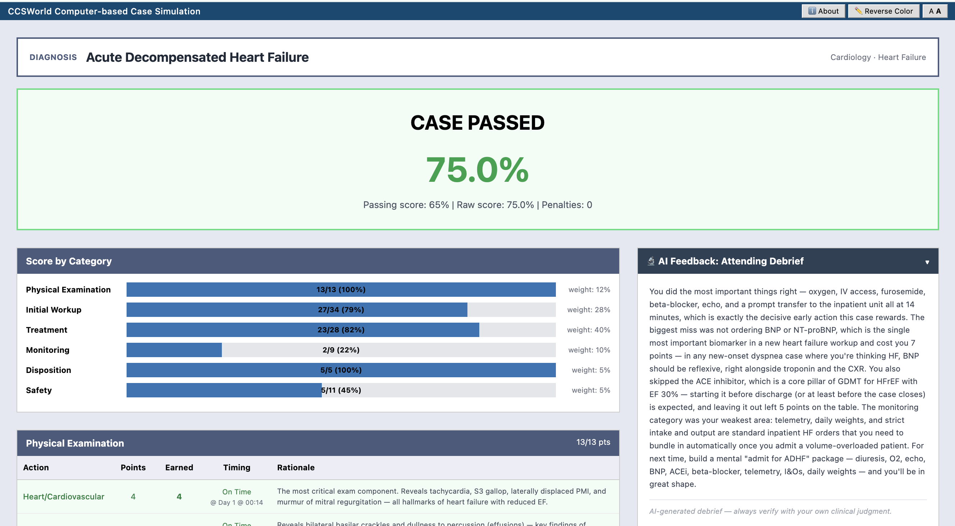Screen dimensions: 955x526
Task: Click the Treatment 23/28 score bar
Action: (x=341, y=330)
